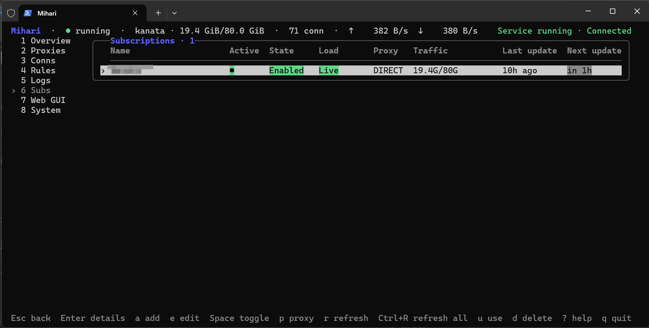Open 4 Rules in the sidebar
The height and width of the screenshot is (328, 649).
[x=38, y=70]
